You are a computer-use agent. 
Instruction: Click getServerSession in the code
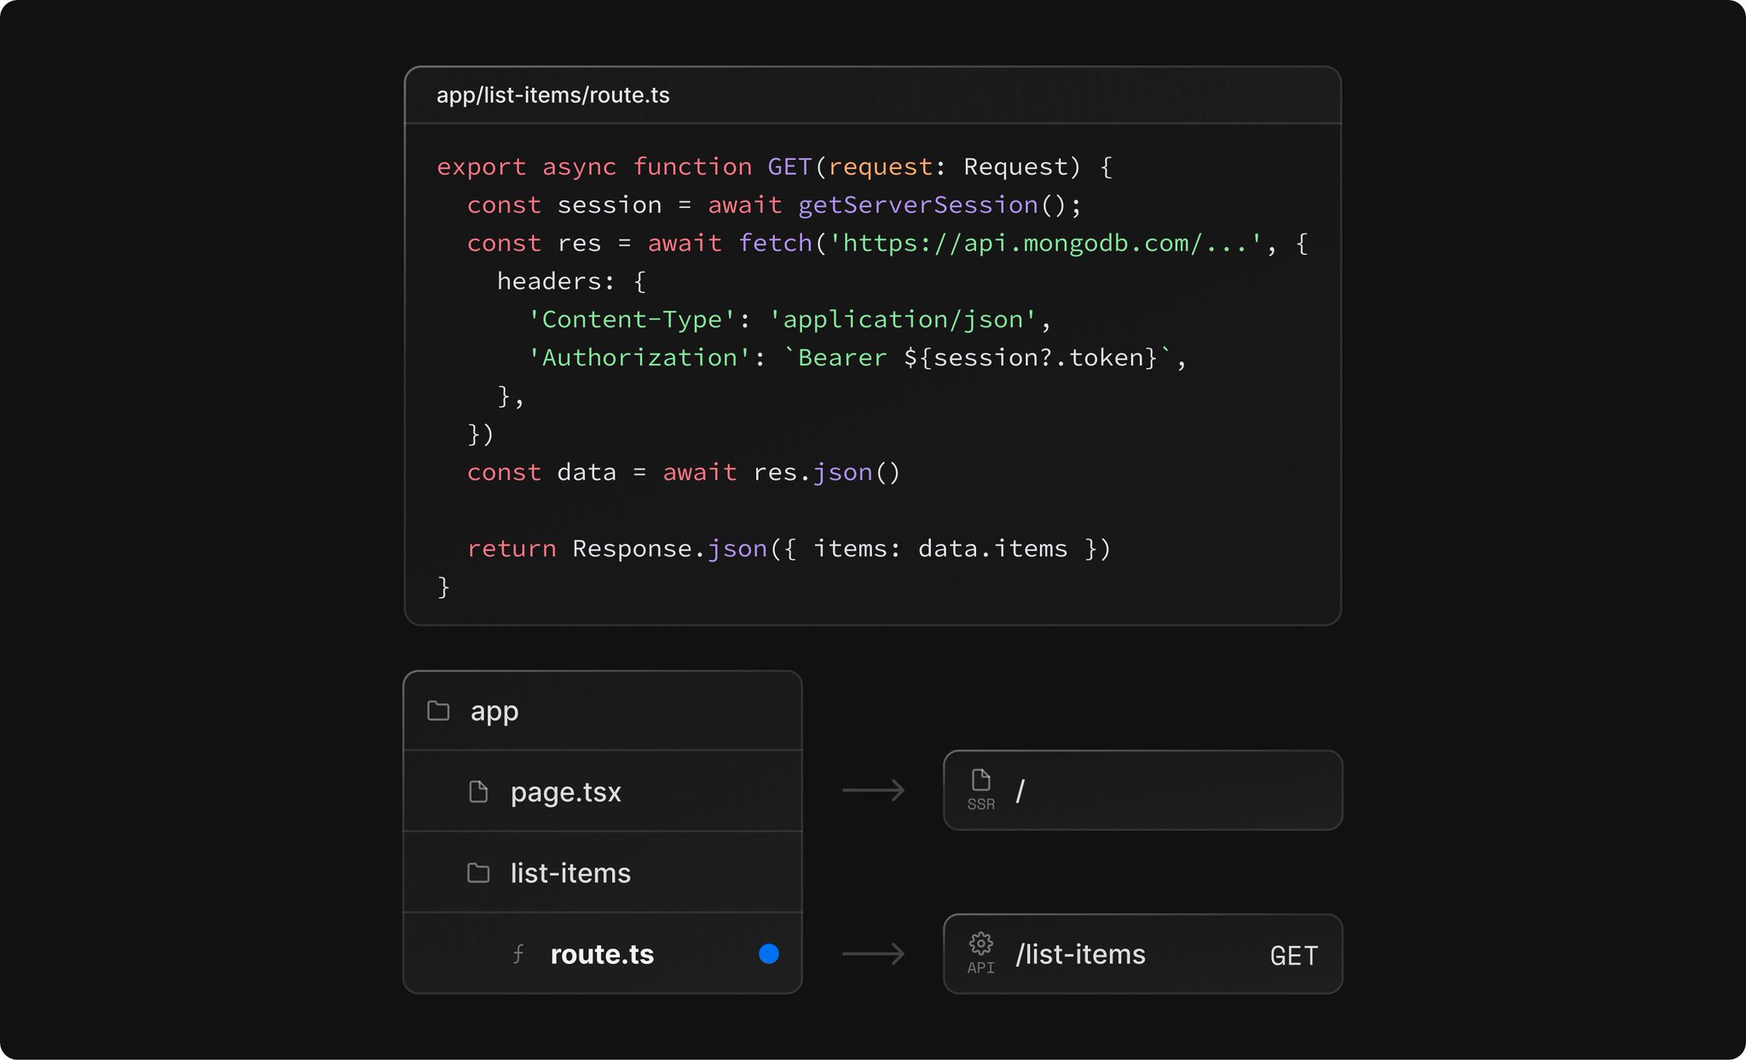[x=917, y=205]
